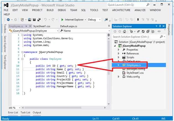Open the DEBUG menu

(62, 10)
